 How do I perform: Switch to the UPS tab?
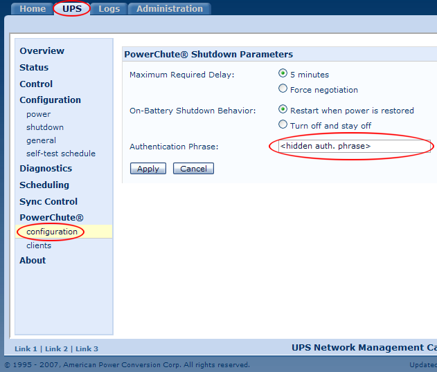72,8
